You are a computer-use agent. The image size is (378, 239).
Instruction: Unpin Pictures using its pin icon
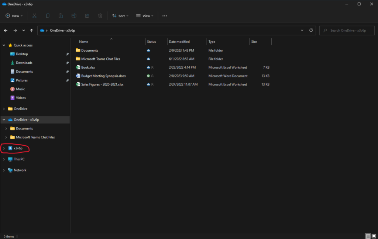pos(68,80)
